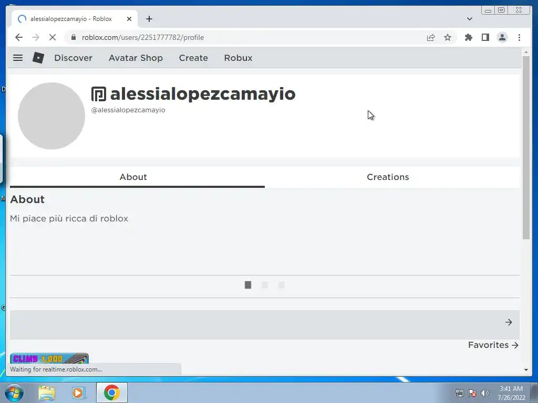Open the Favorites link

click(x=493, y=345)
